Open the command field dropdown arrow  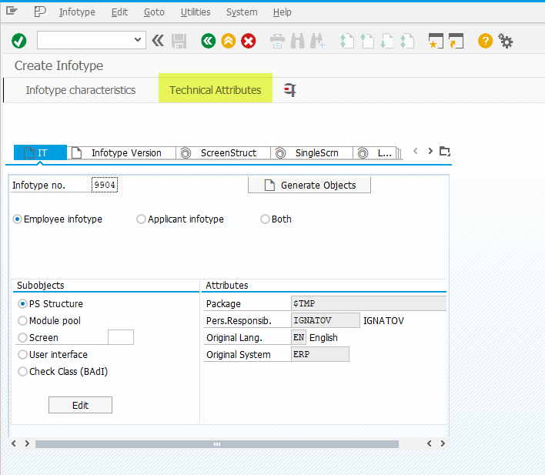click(138, 39)
